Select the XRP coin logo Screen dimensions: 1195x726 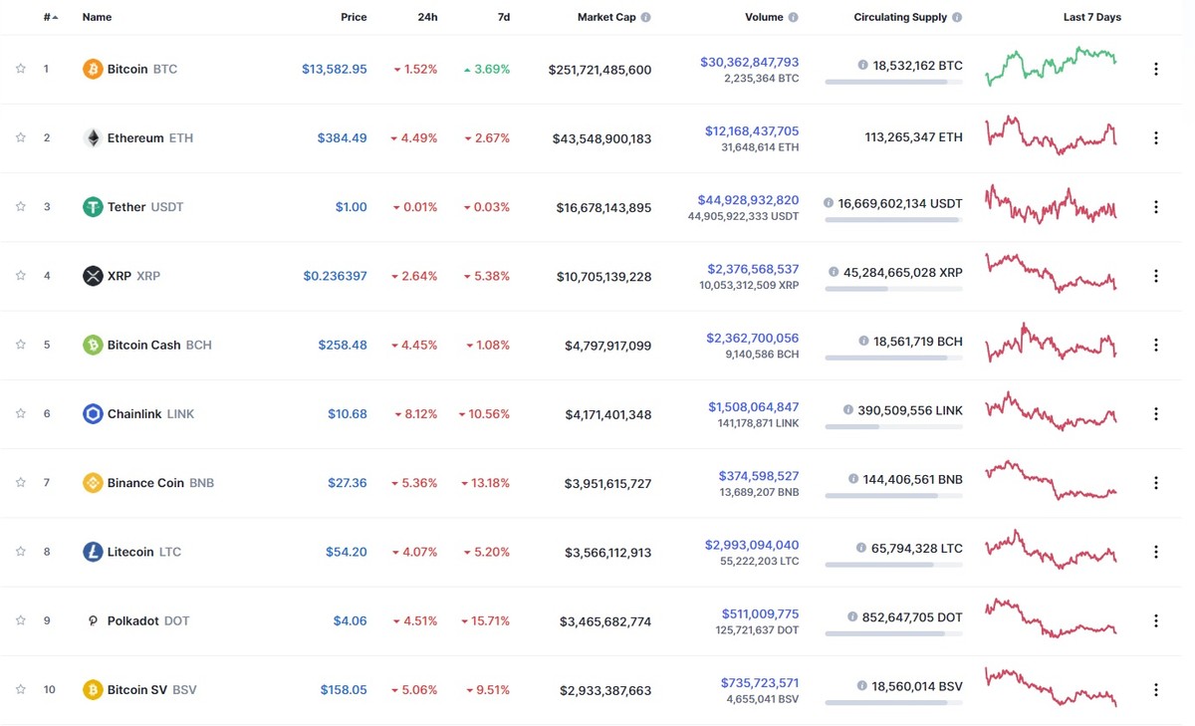(x=94, y=276)
